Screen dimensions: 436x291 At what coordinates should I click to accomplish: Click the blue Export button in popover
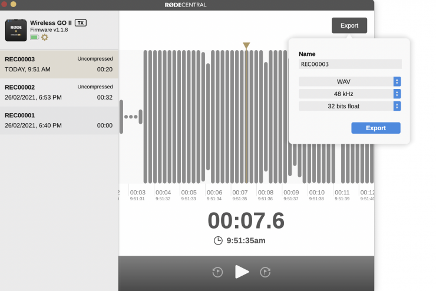[x=375, y=128]
